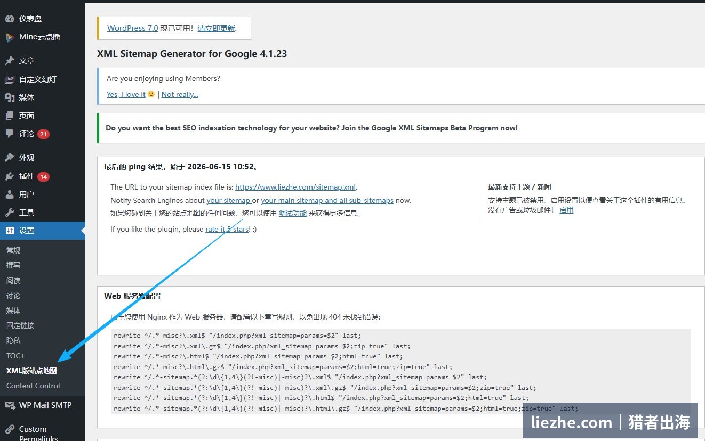Click the slideshow icon beside 自定义幻灯
This screenshot has width=705, height=441.
point(10,79)
